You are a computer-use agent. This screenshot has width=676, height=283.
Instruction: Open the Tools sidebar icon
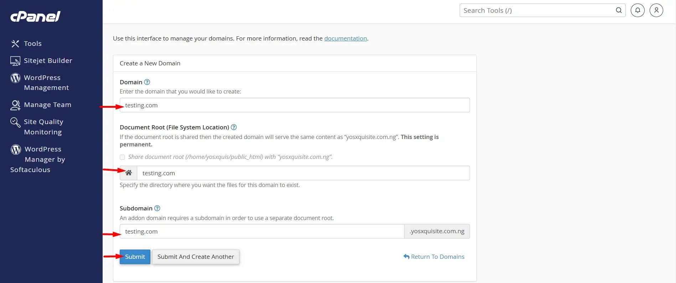coord(15,44)
